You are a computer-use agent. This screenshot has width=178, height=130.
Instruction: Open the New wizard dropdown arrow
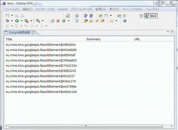(12, 16)
